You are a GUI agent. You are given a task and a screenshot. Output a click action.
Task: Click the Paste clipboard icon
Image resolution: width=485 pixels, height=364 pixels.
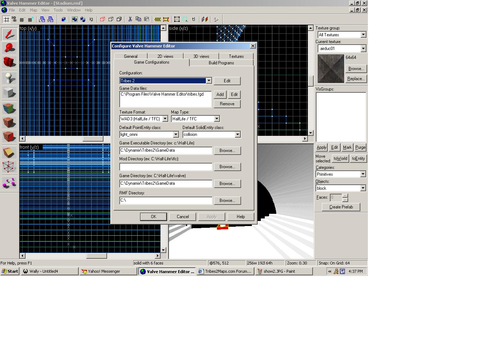(147, 19)
